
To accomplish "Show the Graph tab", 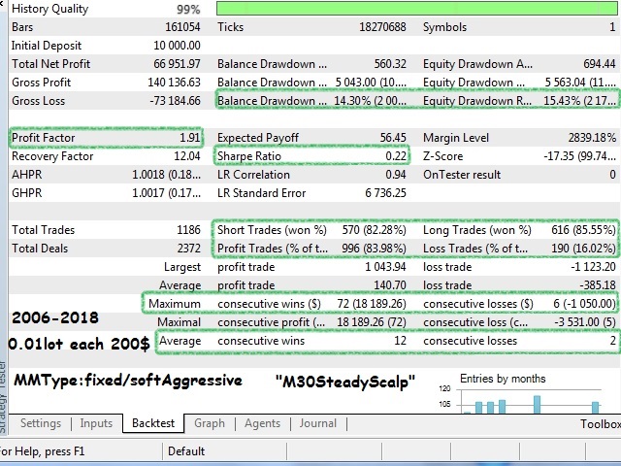I will click(x=210, y=423).
